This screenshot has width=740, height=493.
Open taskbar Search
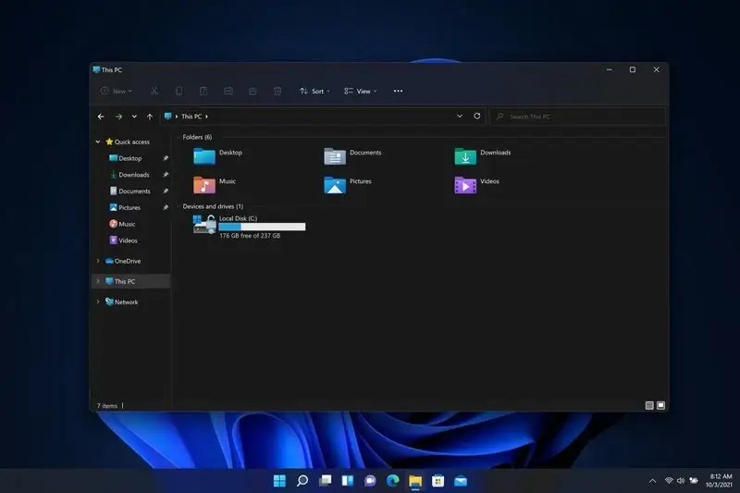click(302, 481)
